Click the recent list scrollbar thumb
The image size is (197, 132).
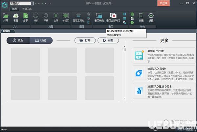(124, 50)
